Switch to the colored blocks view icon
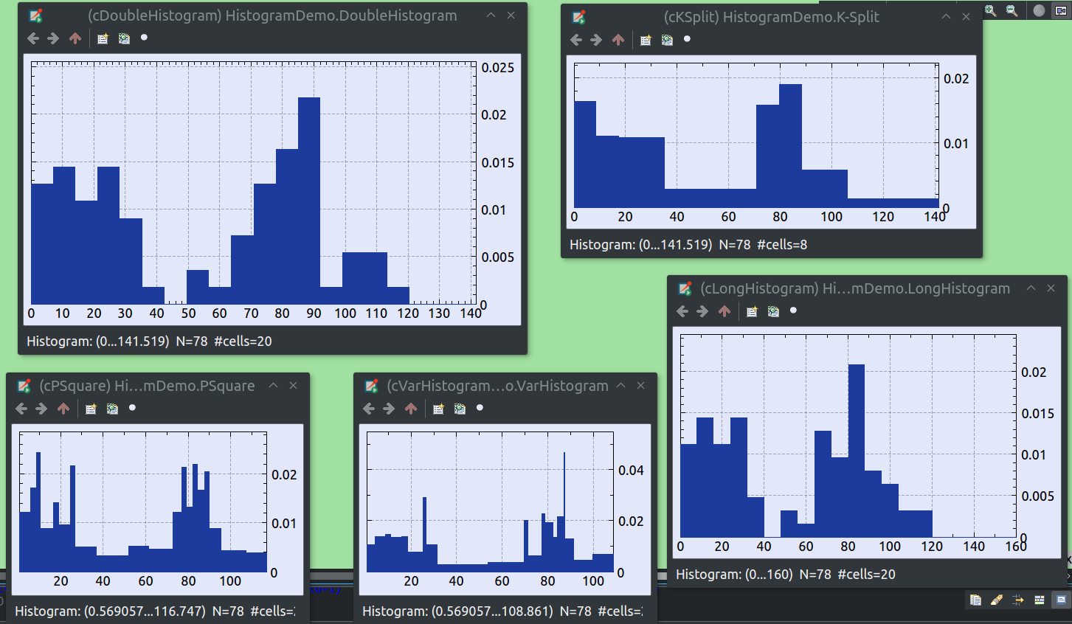The width and height of the screenshot is (1072, 624). pos(1040,600)
